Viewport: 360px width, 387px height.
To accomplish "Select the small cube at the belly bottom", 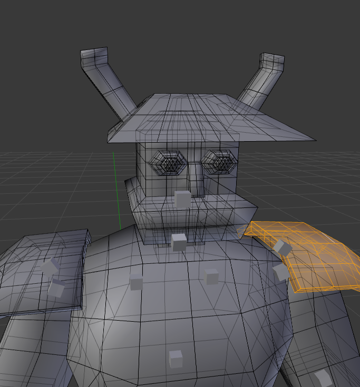I will tap(176, 359).
